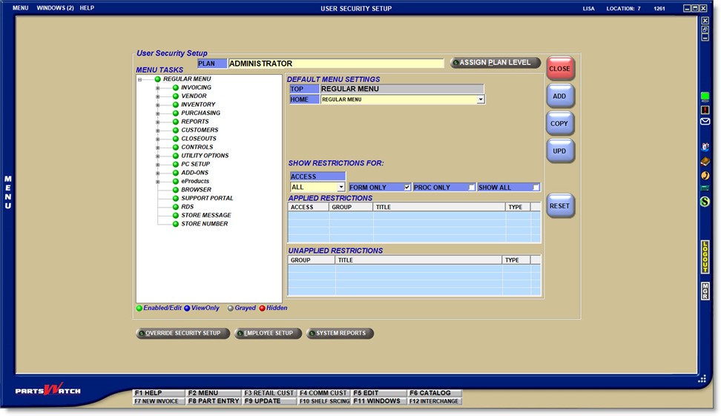721x416 pixels.
Task: Click the MGR sidebar icon
Action: click(x=705, y=291)
